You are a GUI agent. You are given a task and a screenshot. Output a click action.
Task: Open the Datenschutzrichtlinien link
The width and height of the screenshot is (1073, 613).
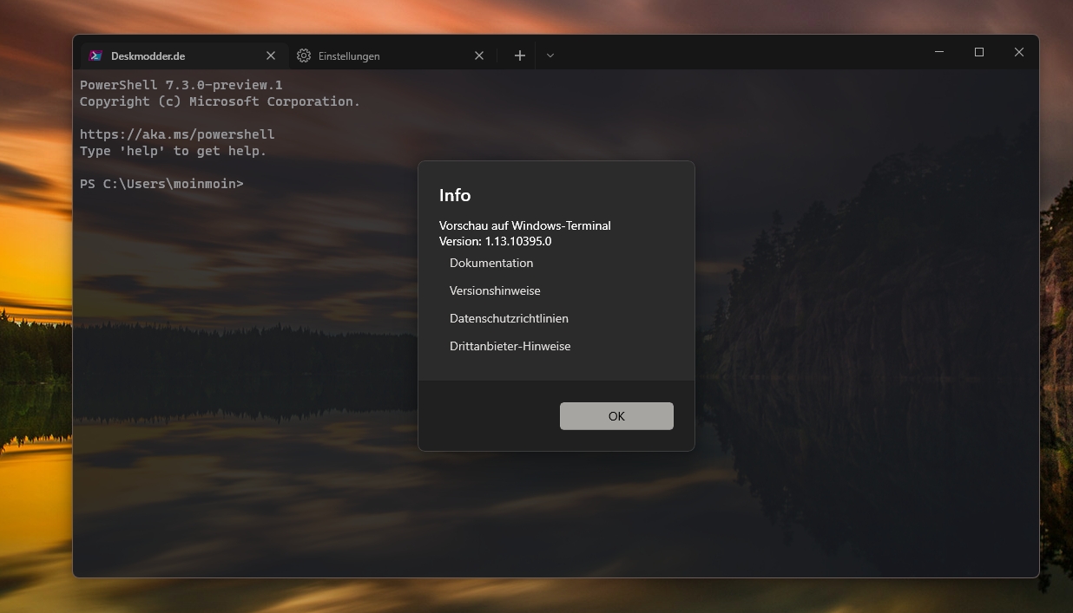point(509,318)
